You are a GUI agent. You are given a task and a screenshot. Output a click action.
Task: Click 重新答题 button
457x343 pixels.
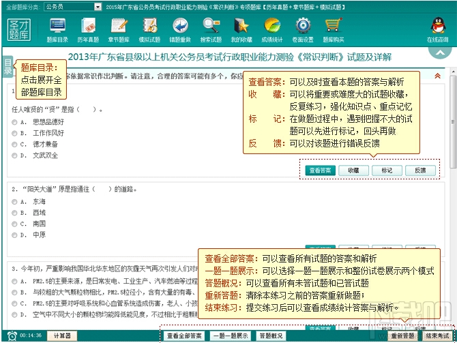(x=403, y=335)
